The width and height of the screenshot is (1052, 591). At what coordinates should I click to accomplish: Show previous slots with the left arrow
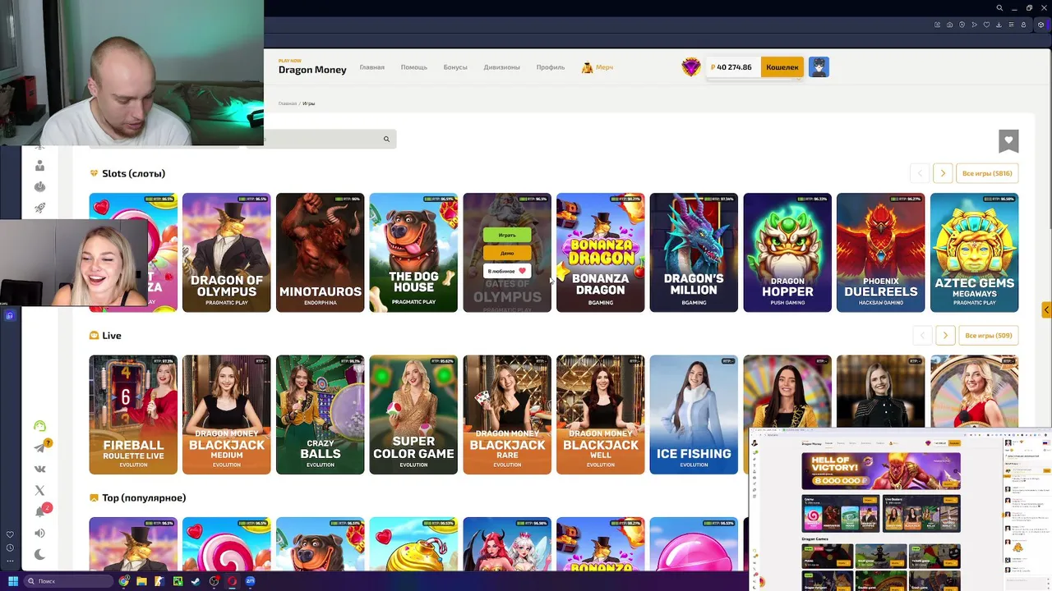coord(920,173)
